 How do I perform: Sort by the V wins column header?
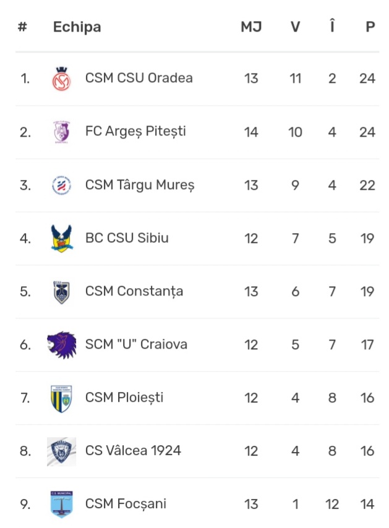[x=296, y=27]
